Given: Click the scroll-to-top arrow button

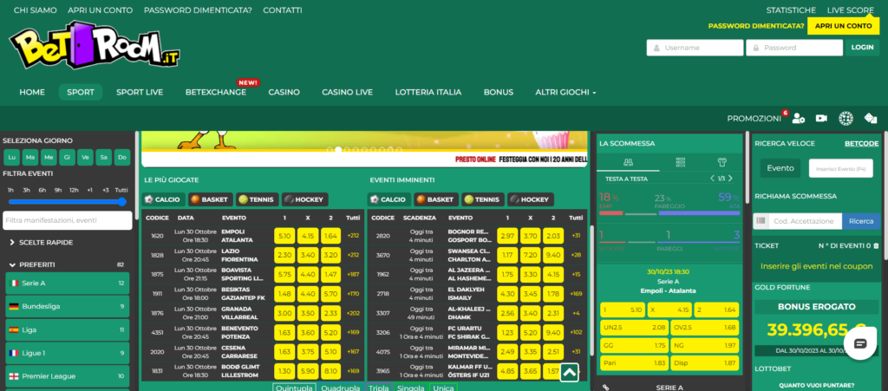Looking at the screenshot, I should tap(570, 372).
